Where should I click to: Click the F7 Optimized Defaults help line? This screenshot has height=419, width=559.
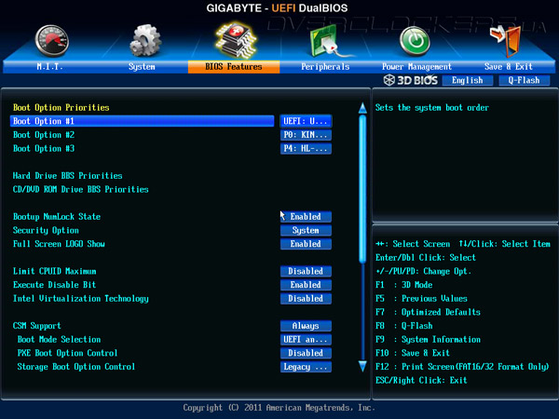pos(428,312)
